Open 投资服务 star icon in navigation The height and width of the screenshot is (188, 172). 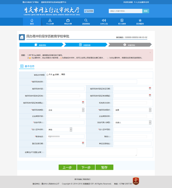pos(140,20)
